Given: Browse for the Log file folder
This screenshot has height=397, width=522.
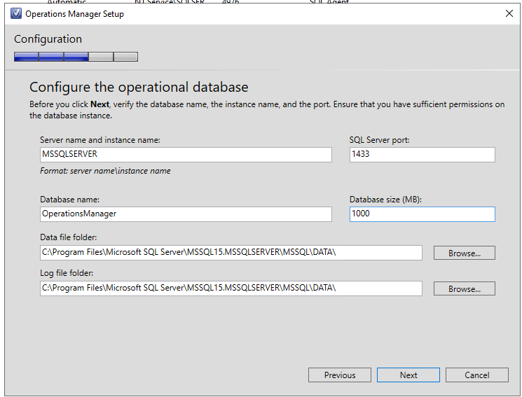Looking at the screenshot, I should pyautogui.click(x=464, y=288).
